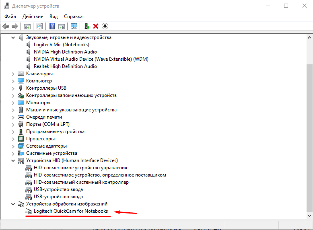Select NVIDIA Virtual Audio Device (Wave Extensible) (WDM)
Screen dimensions: 313x230
[91, 59]
